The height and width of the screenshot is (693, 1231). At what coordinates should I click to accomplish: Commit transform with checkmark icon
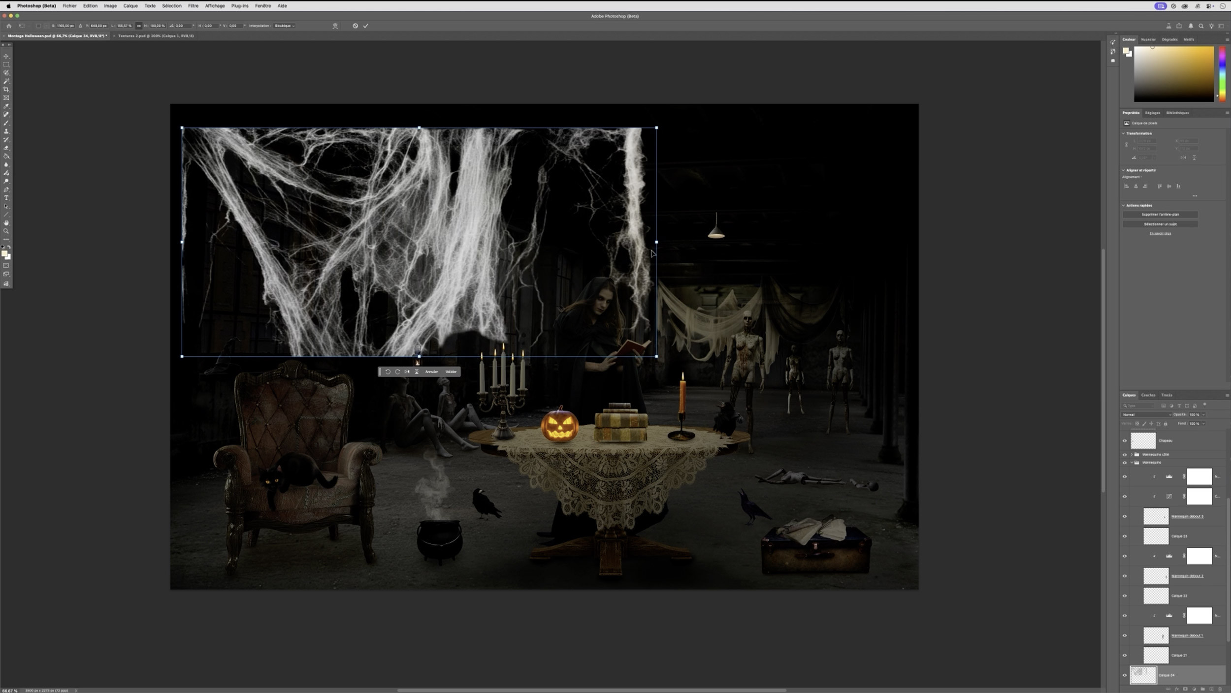pos(365,26)
